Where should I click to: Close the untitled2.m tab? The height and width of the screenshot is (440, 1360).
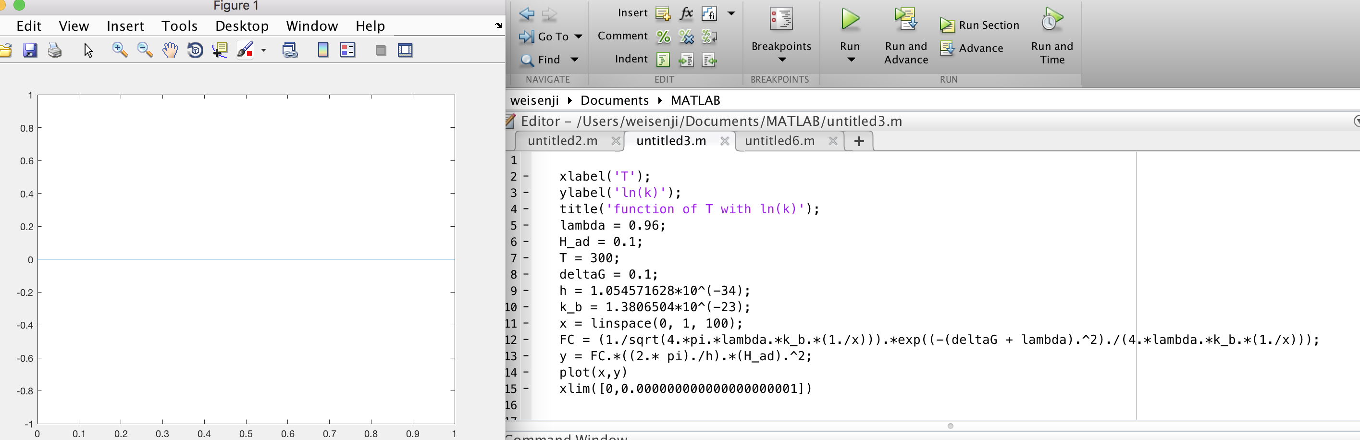pyautogui.click(x=616, y=141)
